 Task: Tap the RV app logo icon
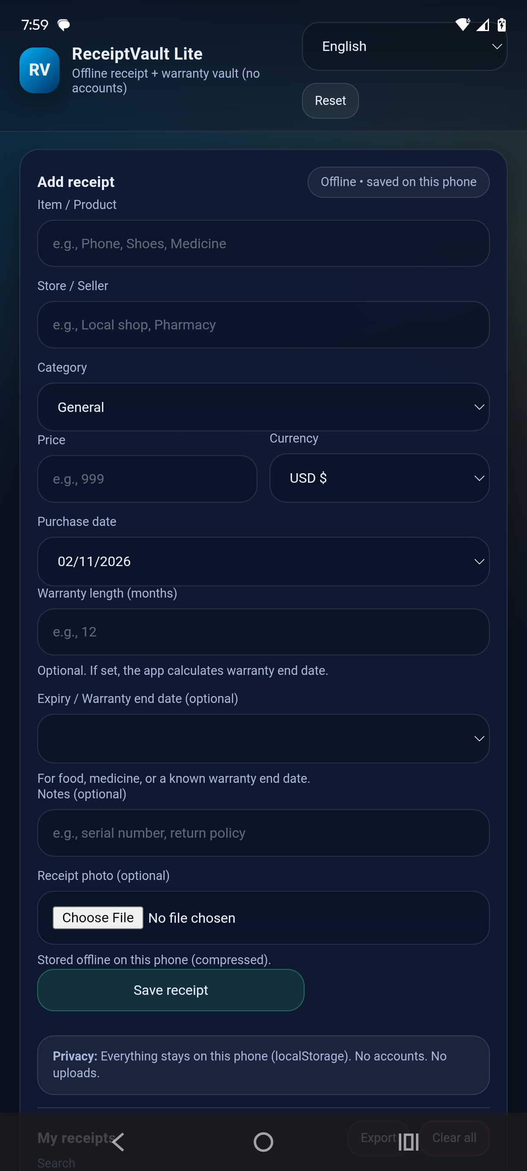tap(40, 70)
